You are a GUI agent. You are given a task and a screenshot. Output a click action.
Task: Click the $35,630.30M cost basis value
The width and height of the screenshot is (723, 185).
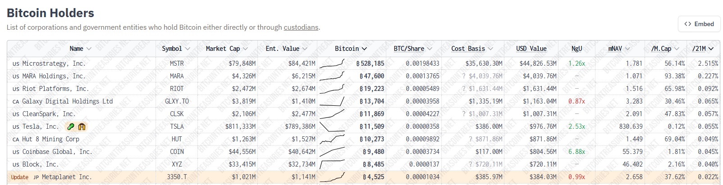(x=484, y=63)
